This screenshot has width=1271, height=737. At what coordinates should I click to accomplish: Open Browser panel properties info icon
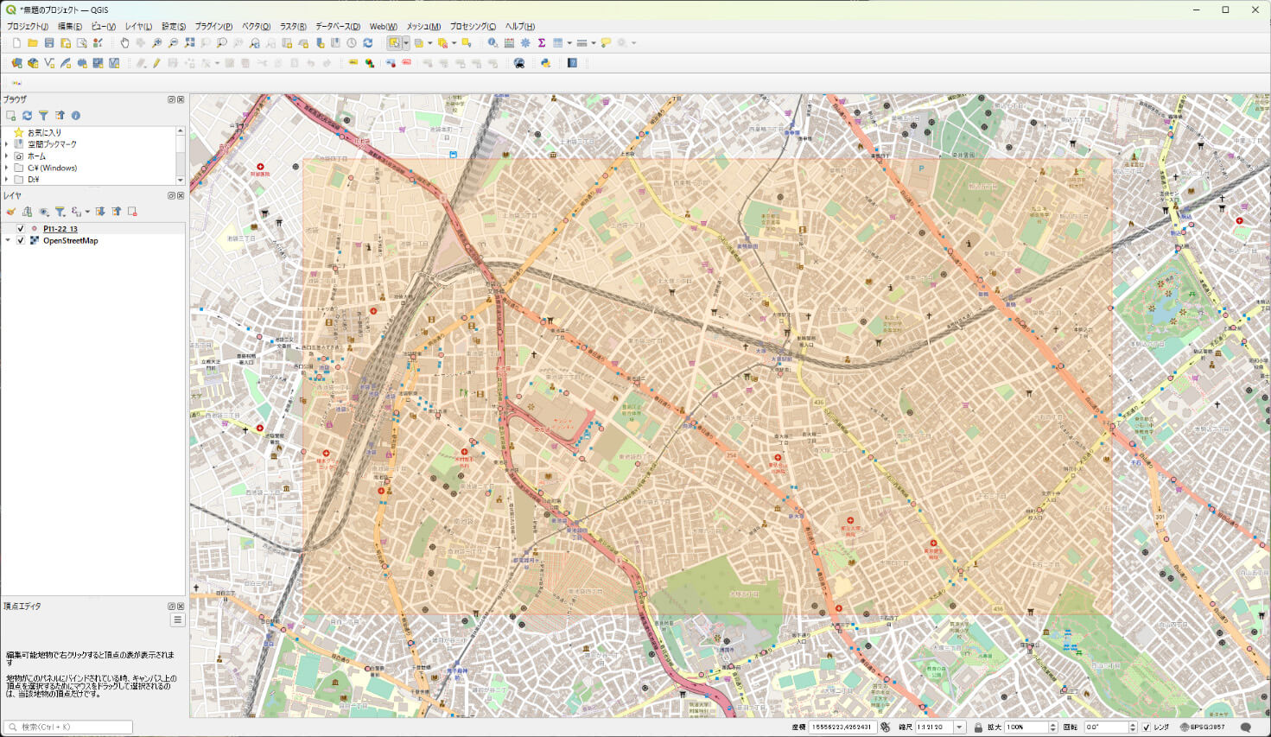[x=76, y=115]
